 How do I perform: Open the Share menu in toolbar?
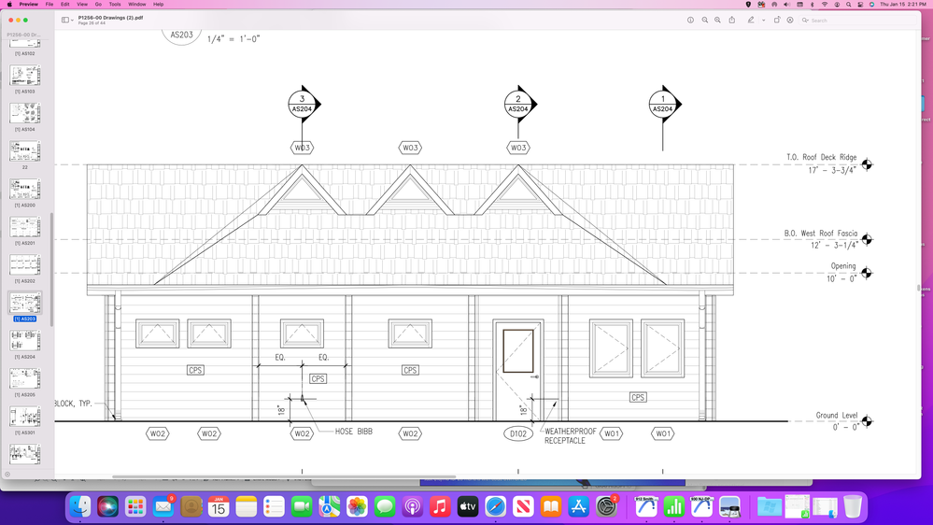tap(732, 20)
